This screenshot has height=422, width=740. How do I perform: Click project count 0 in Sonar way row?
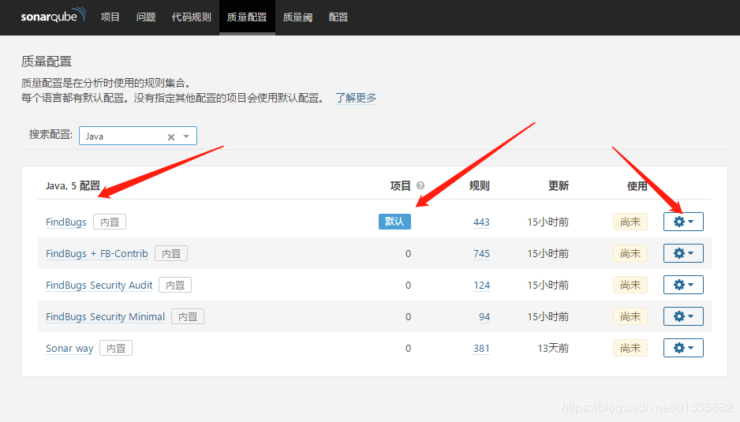tap(408, 349)
